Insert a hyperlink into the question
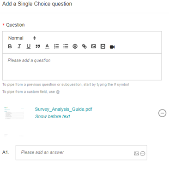169x172 pixels. tap(84, 46)
